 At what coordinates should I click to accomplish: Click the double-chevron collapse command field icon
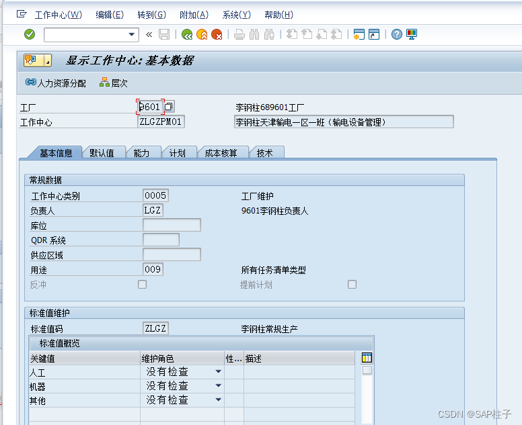pos(149,34)
